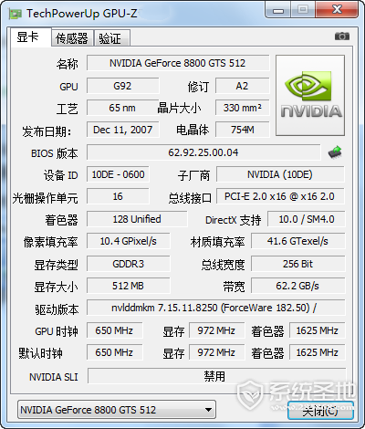Click the 发布日期 label
Viewport: 365px width, 429px height.
coord(47,131)
